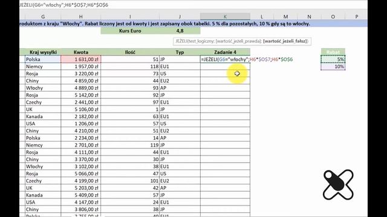
Task: Click wartość_jeżeli_prawda argument in tooltip
Action: [x=238, y=41]
